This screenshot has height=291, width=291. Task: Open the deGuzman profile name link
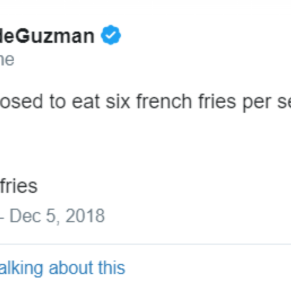coord(47,36)
